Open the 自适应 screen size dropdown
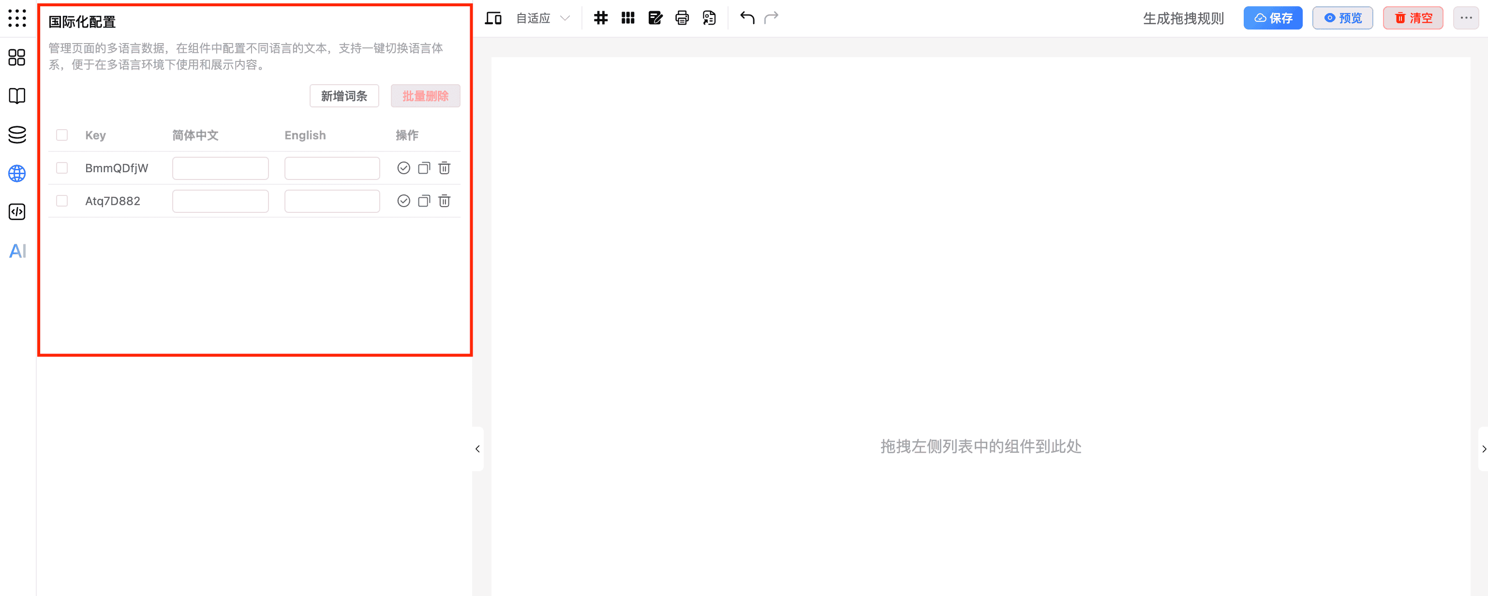1488x596 pixels. [542, 18]
